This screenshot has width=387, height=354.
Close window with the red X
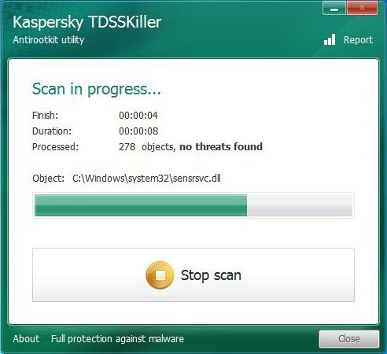point(362,8)
